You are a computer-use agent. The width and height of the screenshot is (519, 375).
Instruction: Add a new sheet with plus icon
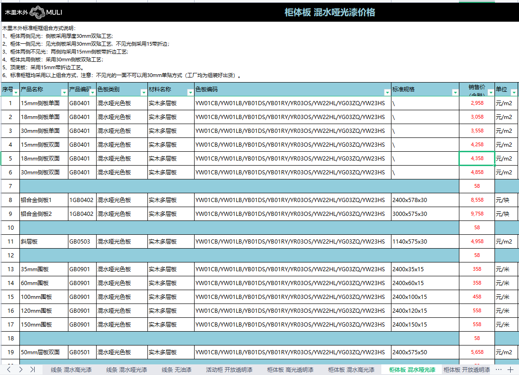click(510, 369)
